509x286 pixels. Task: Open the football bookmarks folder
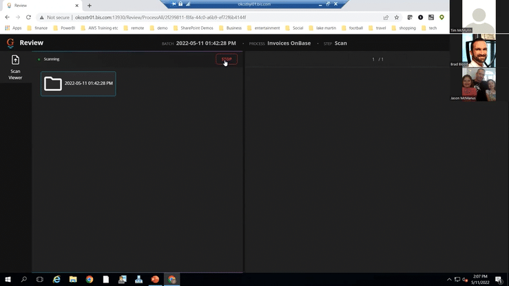coord(352,28)
